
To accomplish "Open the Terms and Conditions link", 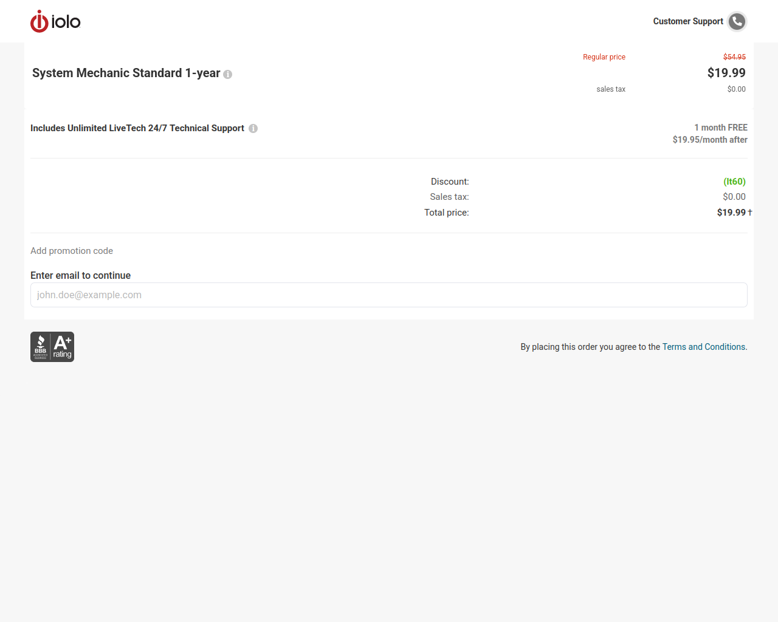I will click(704, 347).
